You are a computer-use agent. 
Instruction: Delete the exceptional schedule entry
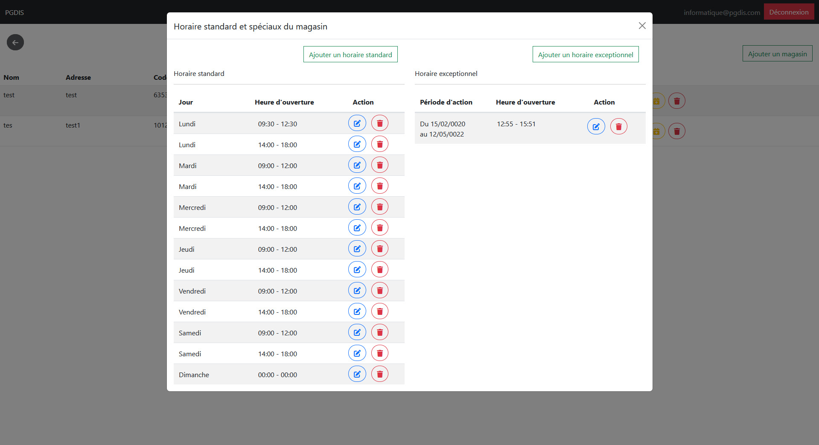coord(618,127)
